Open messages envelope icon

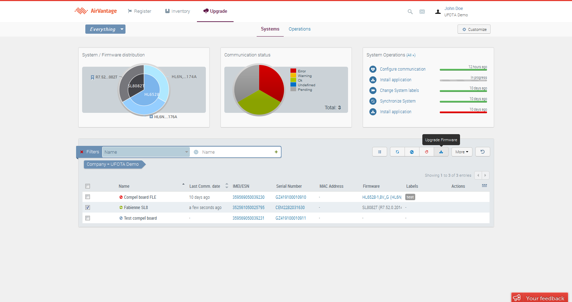(422, 12)
